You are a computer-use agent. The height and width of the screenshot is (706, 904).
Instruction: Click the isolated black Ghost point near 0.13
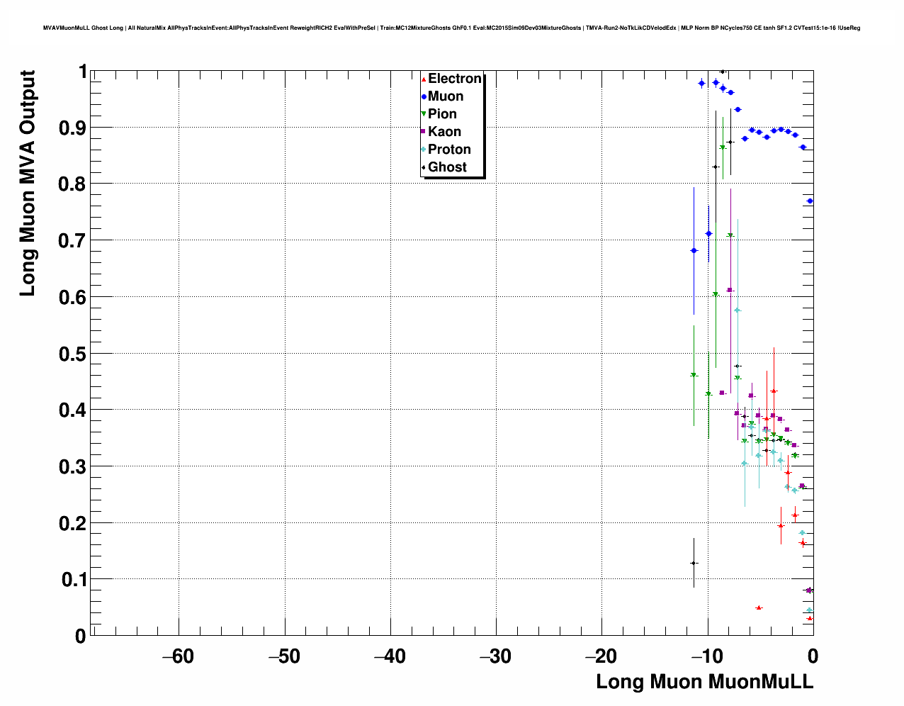694,563
